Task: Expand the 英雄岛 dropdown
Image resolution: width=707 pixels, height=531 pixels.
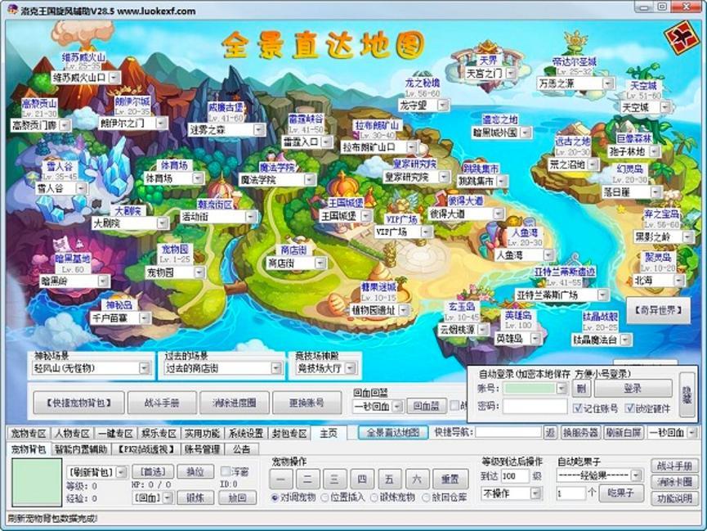Action: click(535, 339)
